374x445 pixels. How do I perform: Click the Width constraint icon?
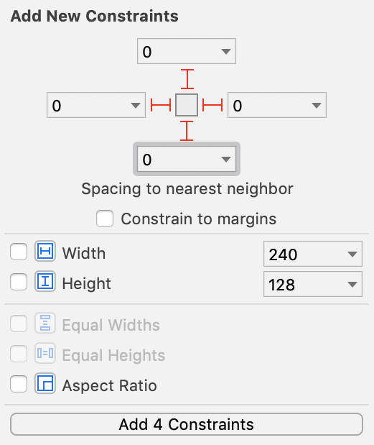pos(45,251)
